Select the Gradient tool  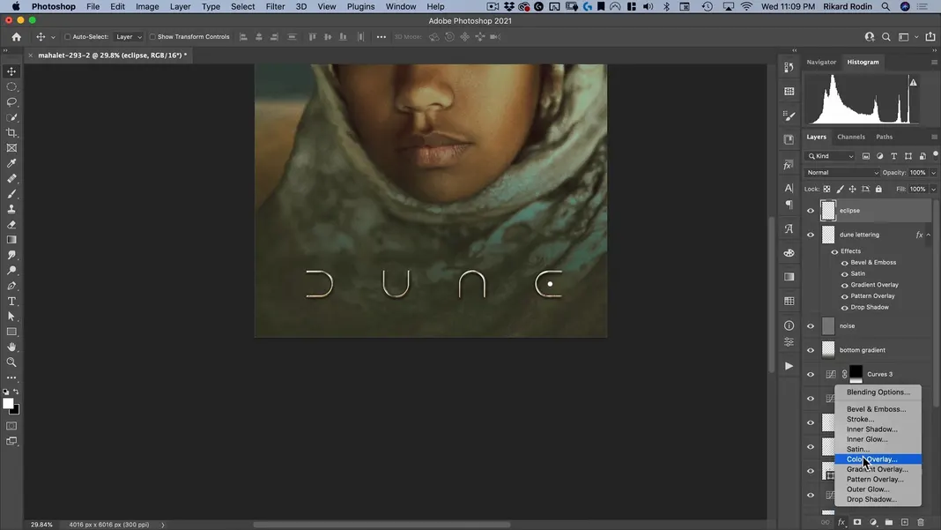11,240
